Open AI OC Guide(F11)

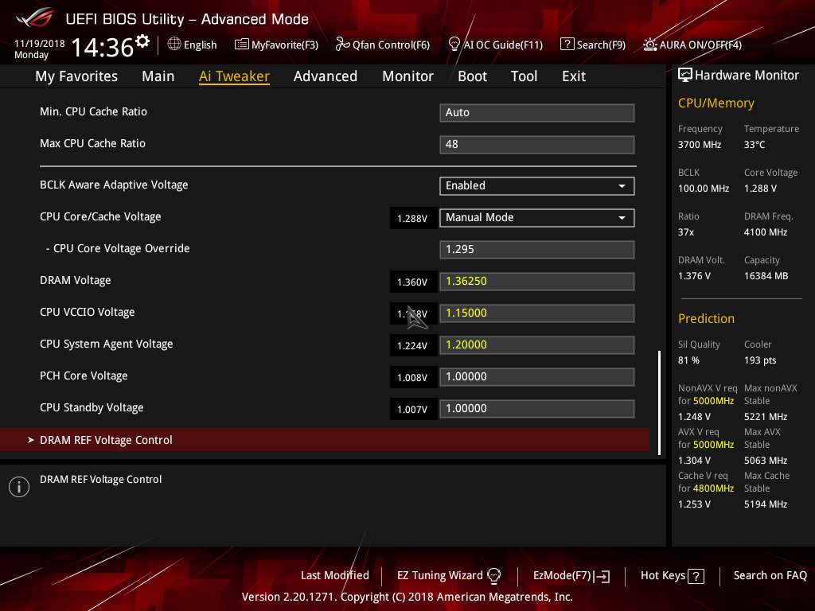click(x=503, y=45)
